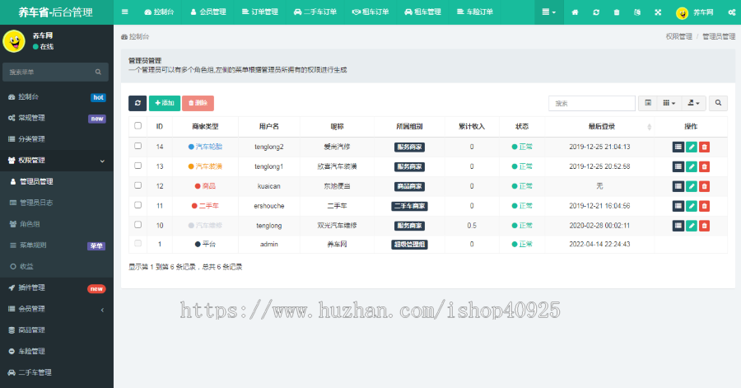
Task: Click the detail list icon for tenglong2
Action: click(678, 147)
